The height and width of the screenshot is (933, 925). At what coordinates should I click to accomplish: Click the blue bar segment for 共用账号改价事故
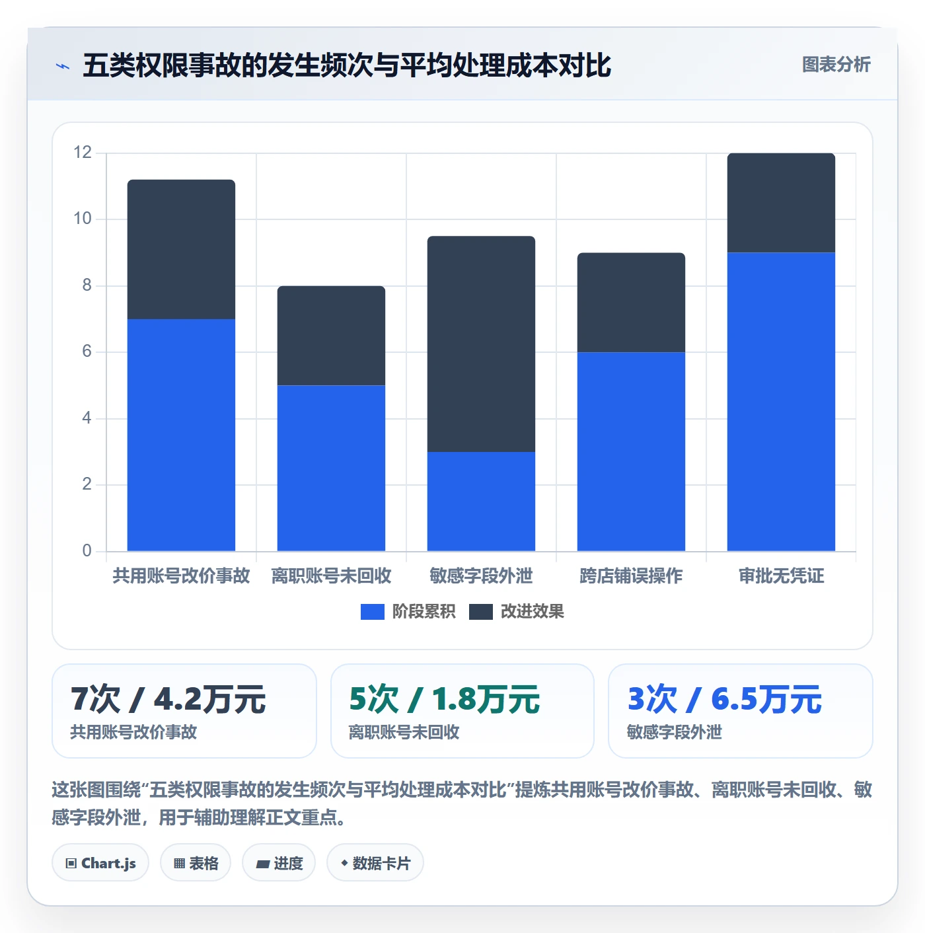(181, 435)
